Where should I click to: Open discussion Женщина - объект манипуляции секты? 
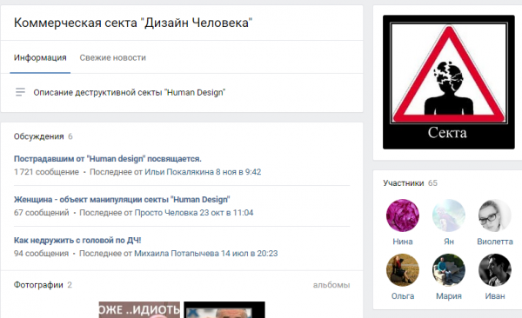coord(122,199)
